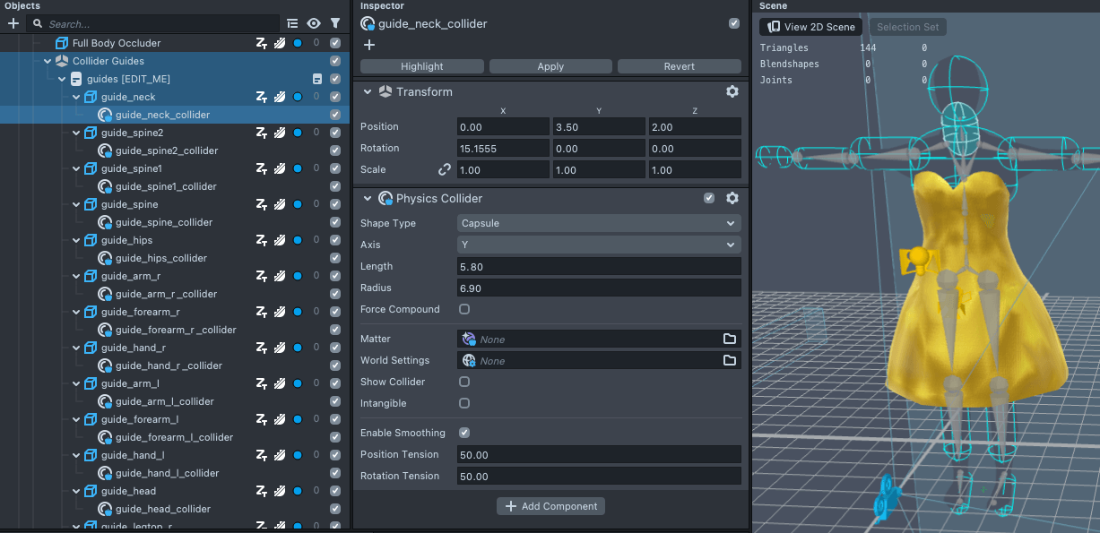Click the funnel filter icon in Objects panel
1100x533 pixels.
(x=335, y=24)
